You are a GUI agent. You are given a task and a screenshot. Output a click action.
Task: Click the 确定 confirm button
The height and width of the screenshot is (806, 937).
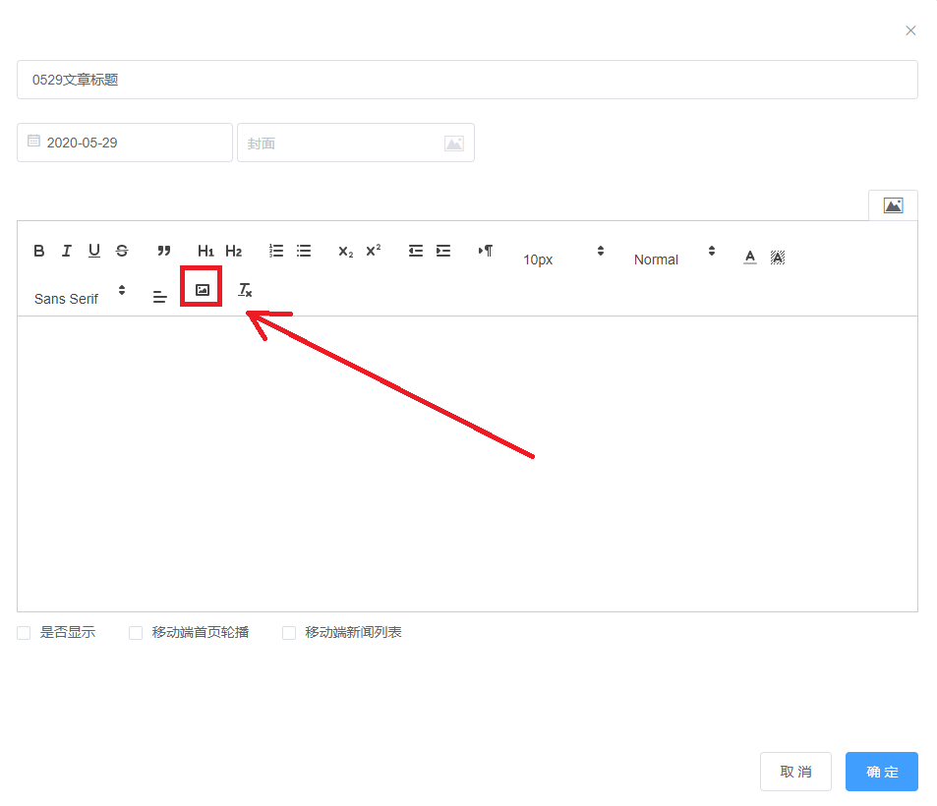881,772
